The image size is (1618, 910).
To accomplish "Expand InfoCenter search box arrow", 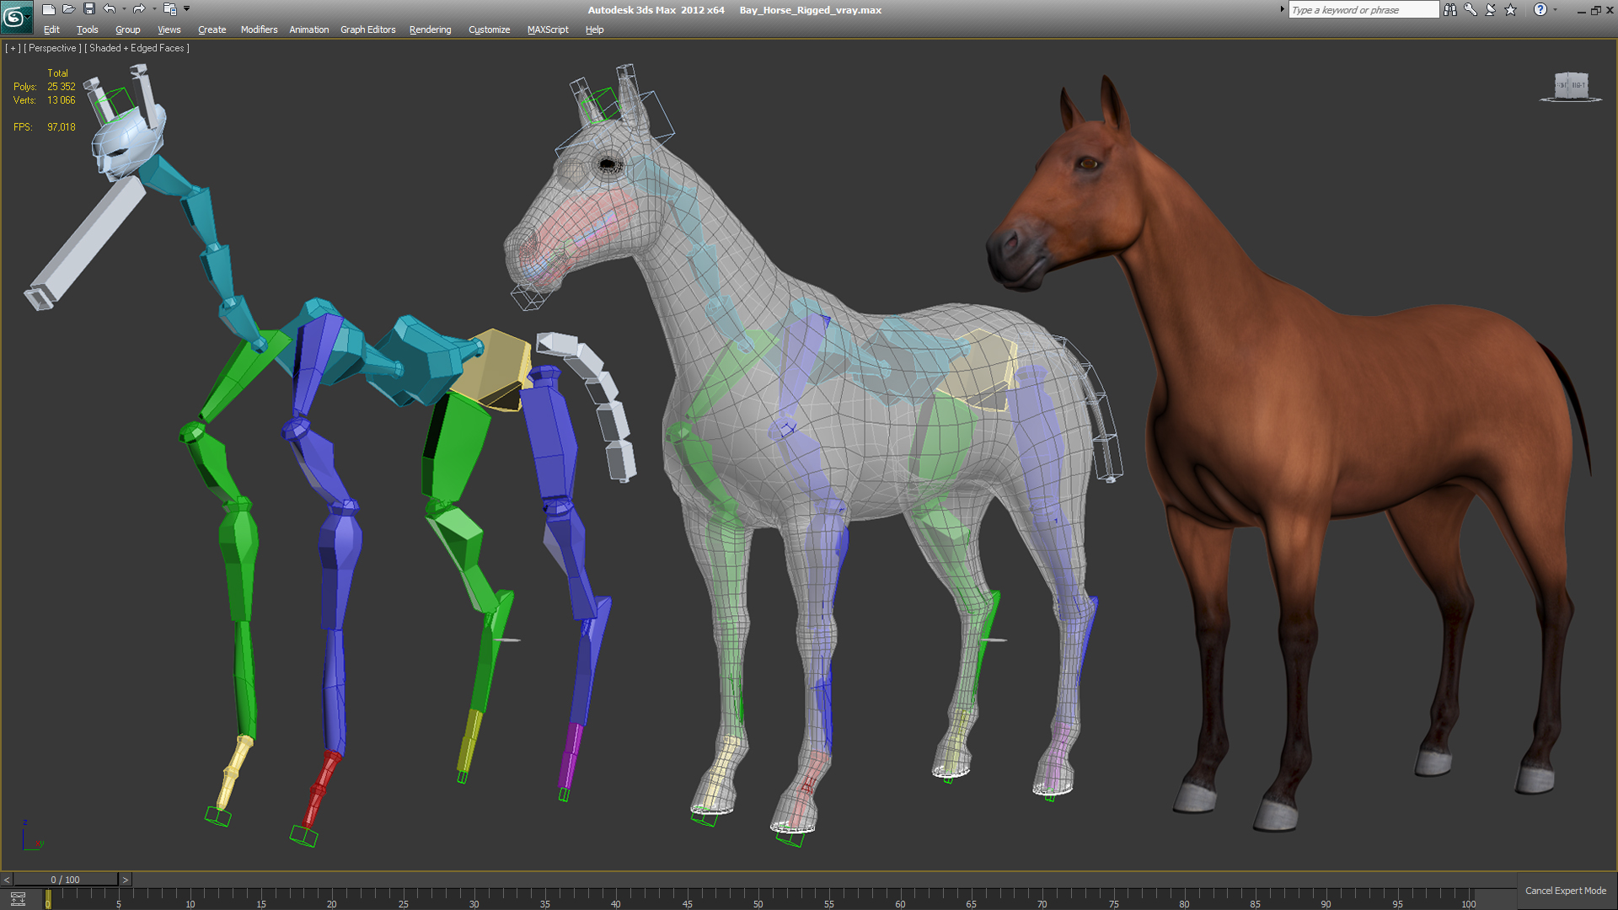I will point(1283,9).
